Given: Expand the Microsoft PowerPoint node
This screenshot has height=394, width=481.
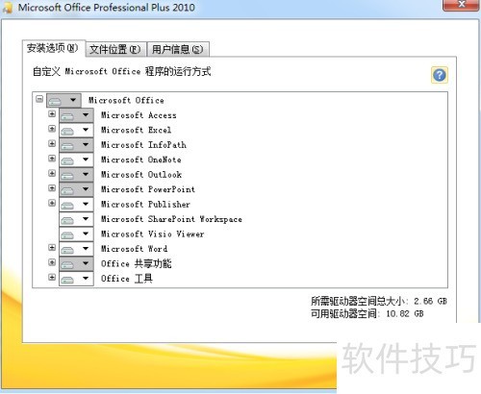Looking at the screenshot, I should tap(52, 187).
